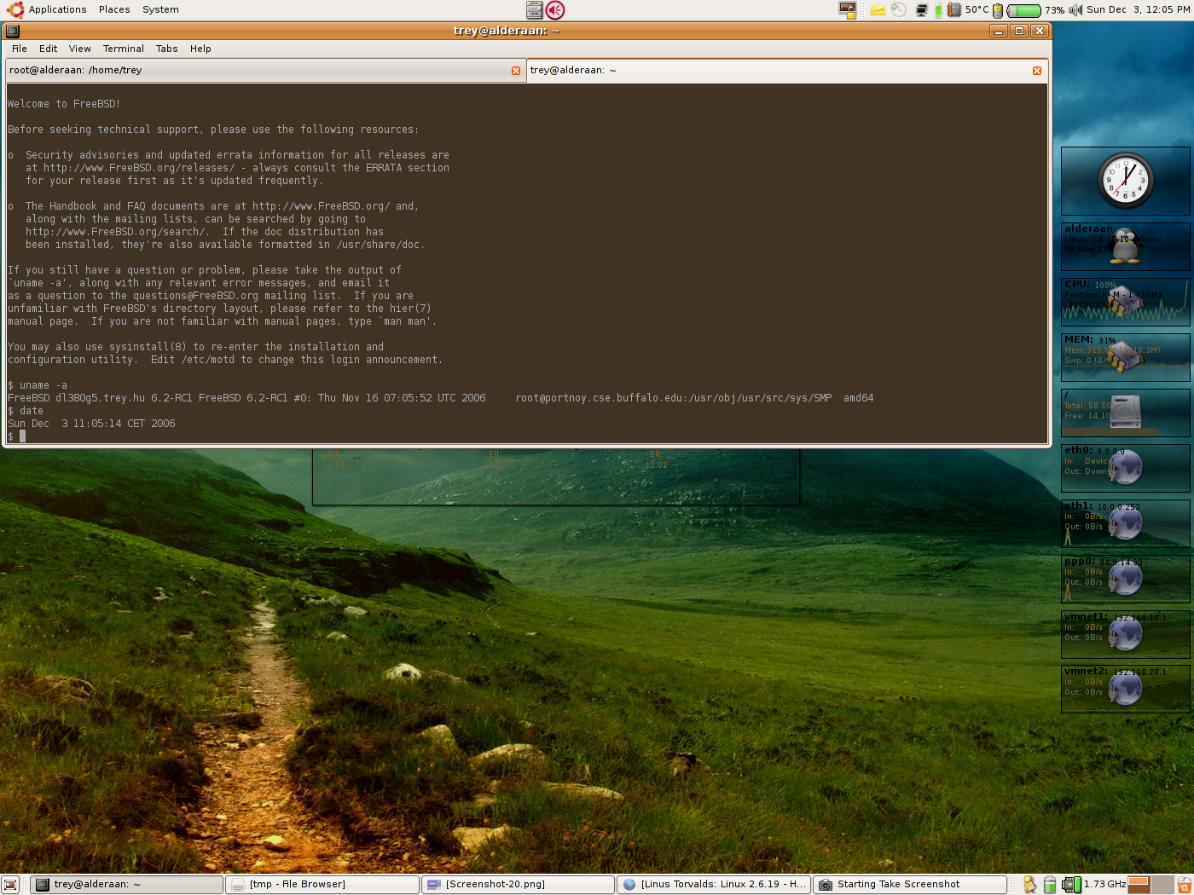Click the faded clock update icon

coord(899,10)
